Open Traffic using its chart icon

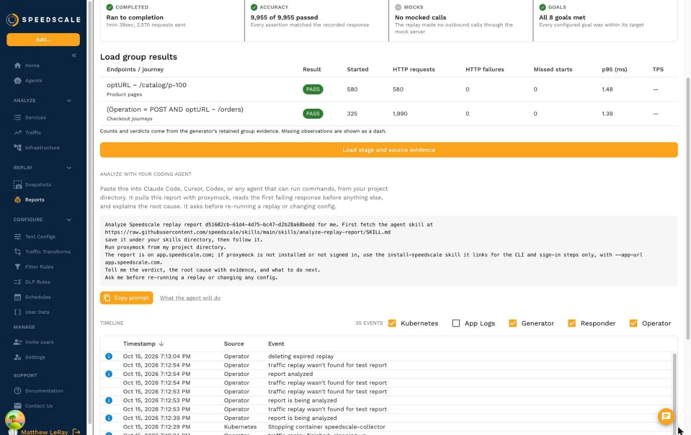(x=18, y=133)
